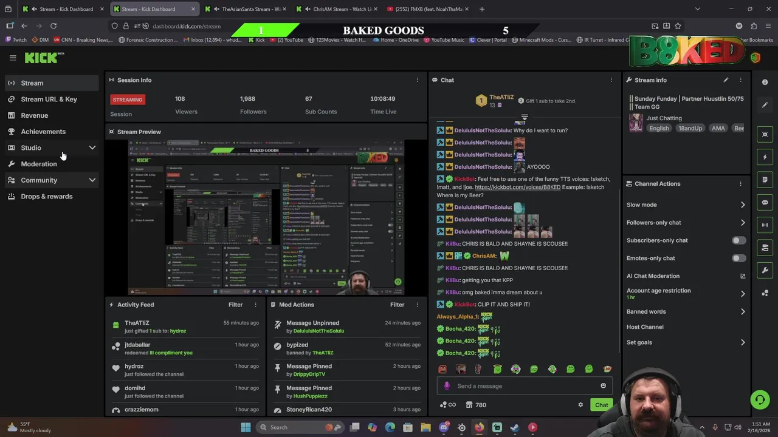Open Activity Feed three-dot menu

[x=255, y=305]
